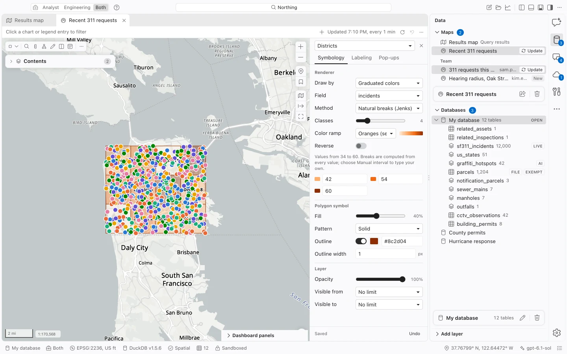Open the Districts layer dropdown

(x=365, y=46)
